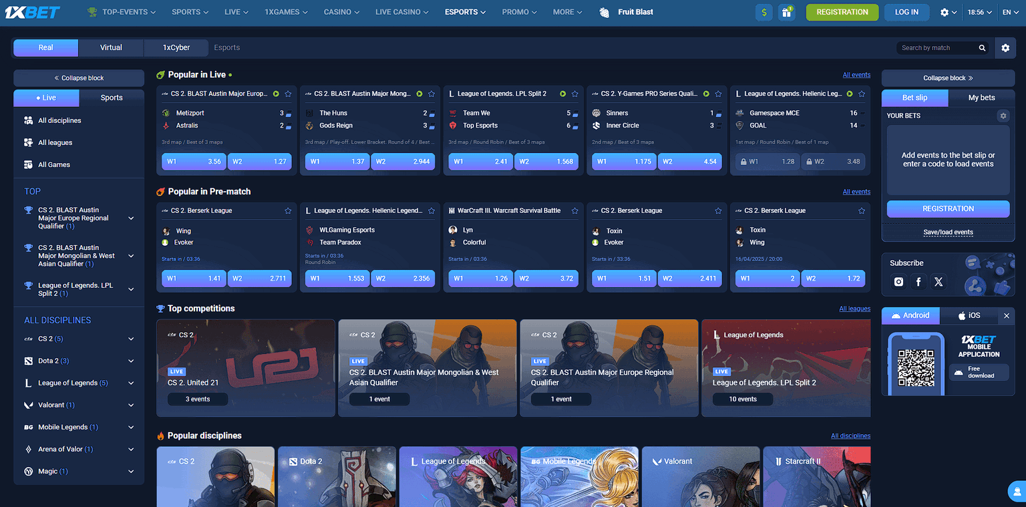The width and height of the screenshot is (1026, 507).
Task: Click the green REGISTRATION button in header
Action: [x=842, y=12]
